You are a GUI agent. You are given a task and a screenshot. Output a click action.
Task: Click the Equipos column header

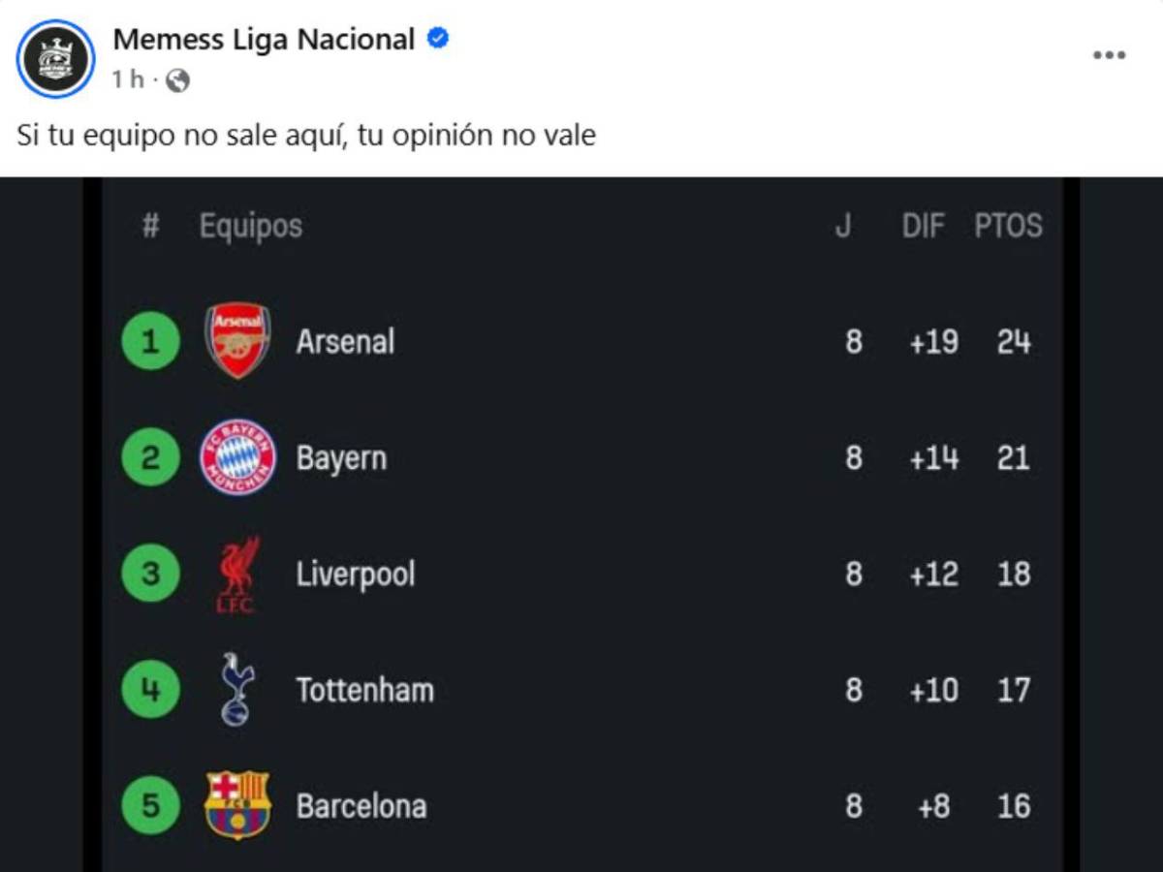251,226
